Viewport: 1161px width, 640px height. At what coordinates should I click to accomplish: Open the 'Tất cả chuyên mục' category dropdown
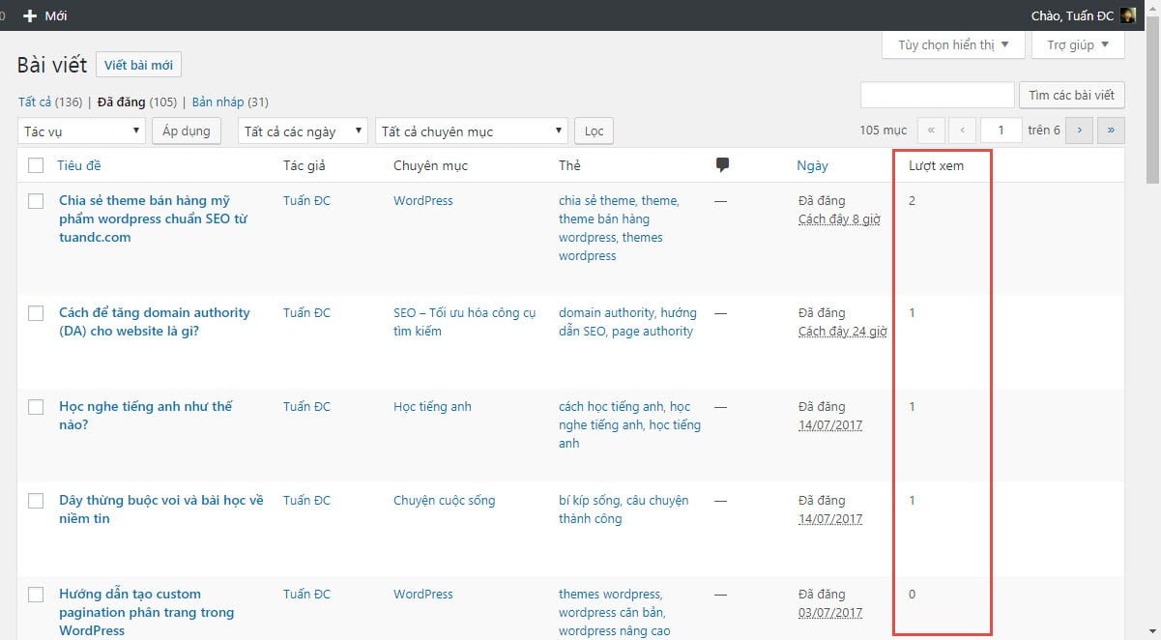point(472,131)
